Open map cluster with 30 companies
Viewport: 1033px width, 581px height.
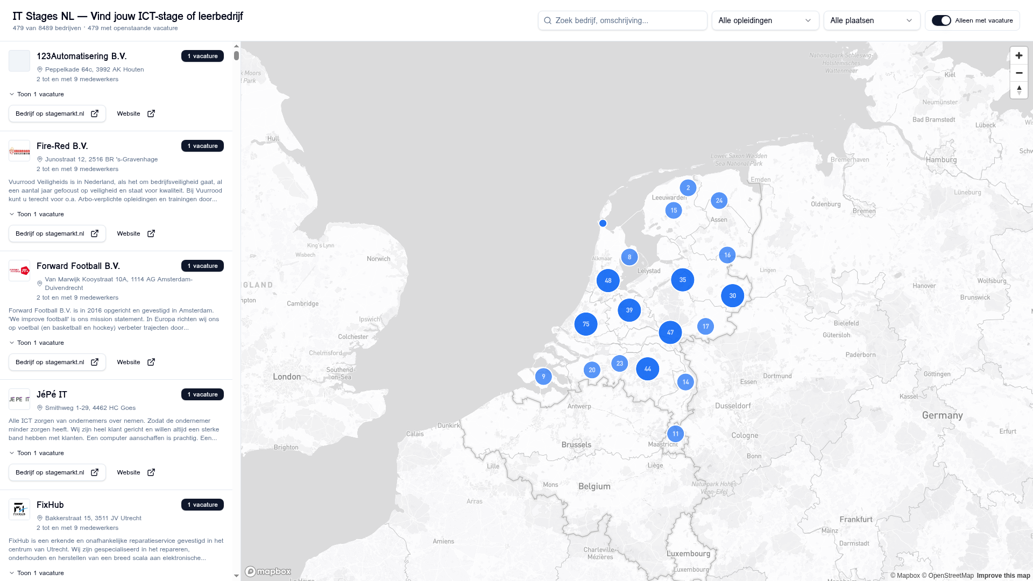click(732, 296)
